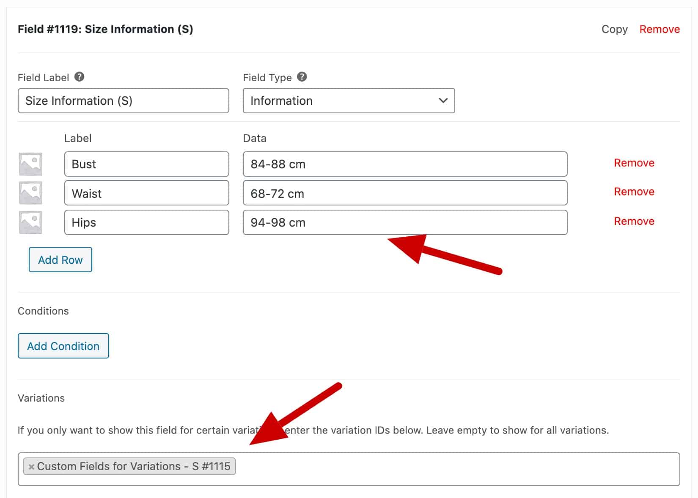The height and width of the screenshot is (498, 698).
Task: Click the Hips label input
Action: (x=147, y=222)
